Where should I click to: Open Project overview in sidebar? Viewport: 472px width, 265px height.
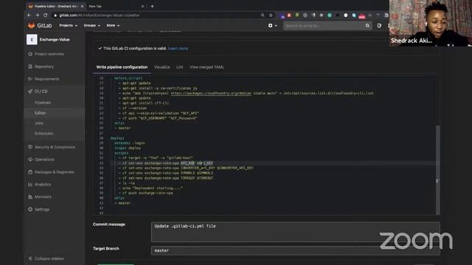(x=49, y=54)
